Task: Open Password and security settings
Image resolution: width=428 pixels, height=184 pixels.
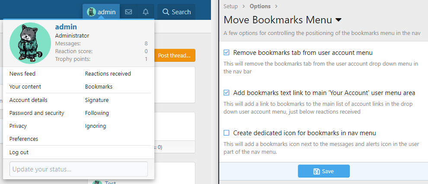Action: (x=37, y=113)
